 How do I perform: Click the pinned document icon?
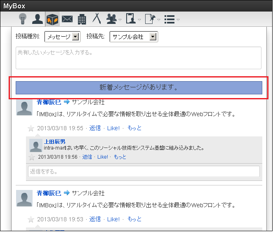coord(150,19)
